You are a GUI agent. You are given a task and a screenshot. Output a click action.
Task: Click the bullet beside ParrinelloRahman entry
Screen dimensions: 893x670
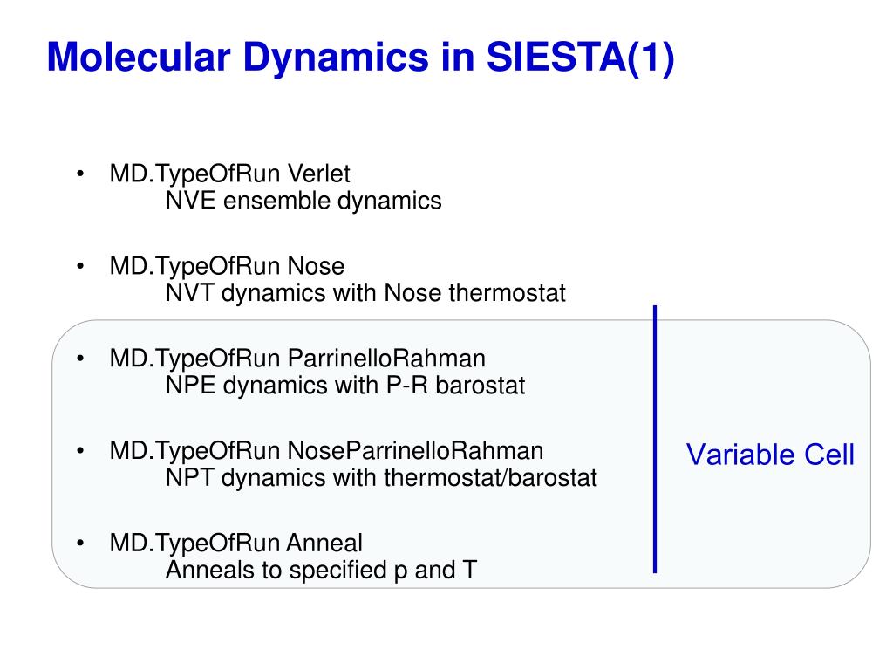tap(80, 358)
